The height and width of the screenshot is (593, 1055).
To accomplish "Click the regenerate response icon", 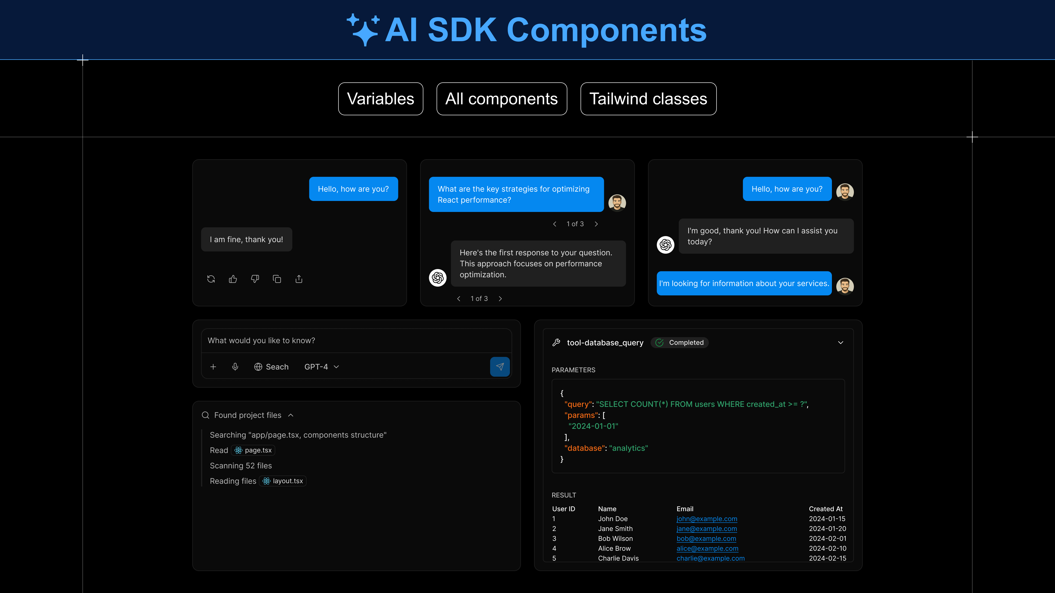I will [211, 279].
